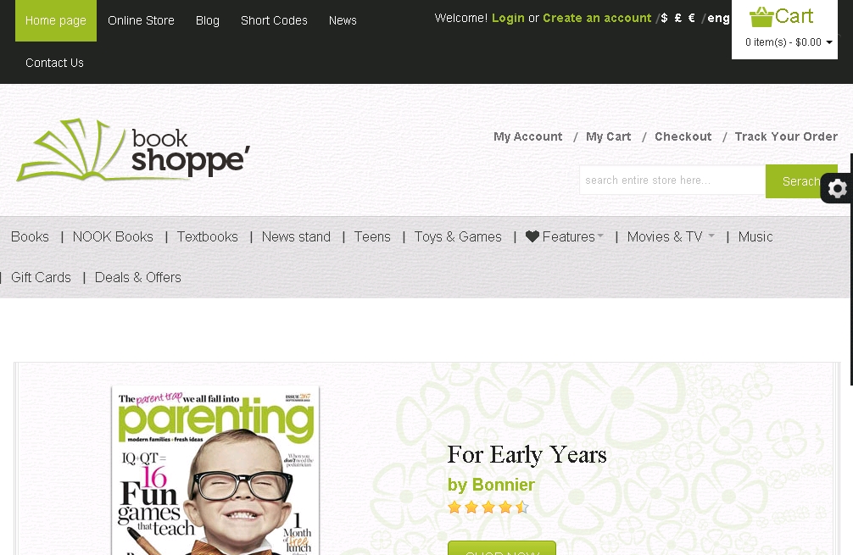Expand the Movies & TV dropdown
This screenshot has width=853, height=555.
[x=711, y=236]
